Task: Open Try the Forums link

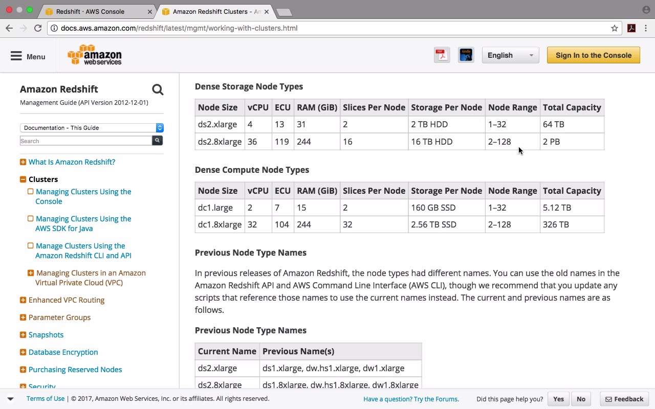Action: (x=411, y=399)
